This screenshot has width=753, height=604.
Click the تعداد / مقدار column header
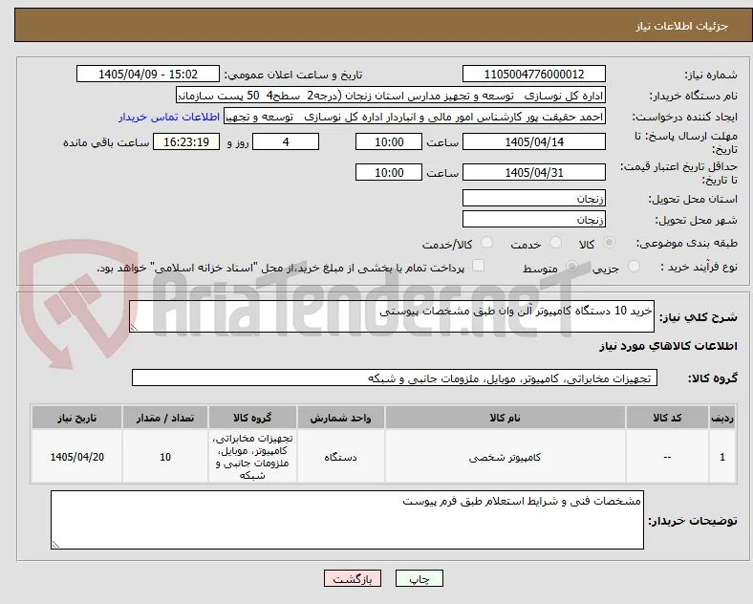165,418
